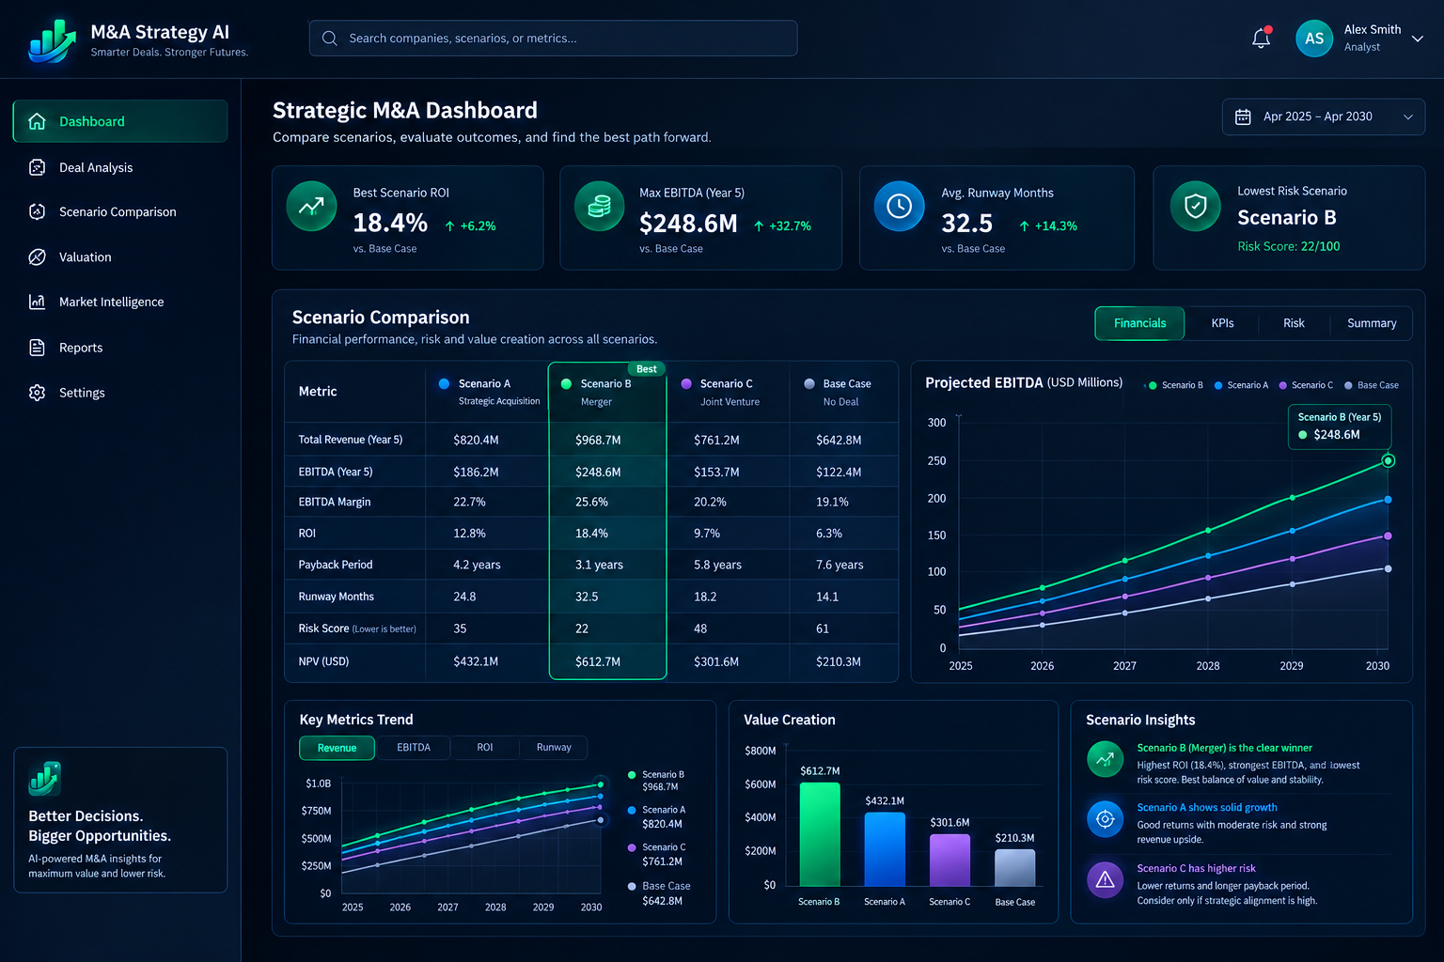The width and height of the screenshot is (1444, 962).
Task: Open the Summary tab
Action: pyautogui.click(x=1372, y=323)
